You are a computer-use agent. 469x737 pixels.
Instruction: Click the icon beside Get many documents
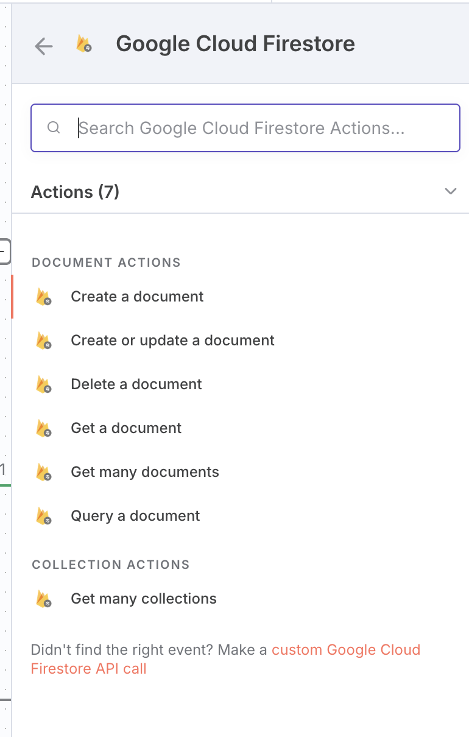[43, 473]
